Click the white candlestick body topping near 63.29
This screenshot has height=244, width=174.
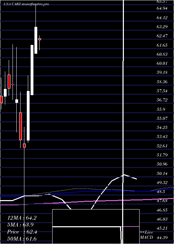(36, 40)
